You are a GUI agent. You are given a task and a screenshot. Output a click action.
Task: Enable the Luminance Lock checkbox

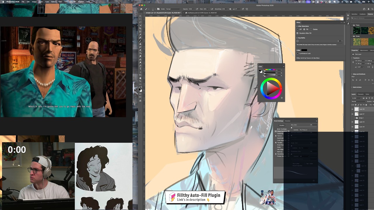tap(297, 53)
